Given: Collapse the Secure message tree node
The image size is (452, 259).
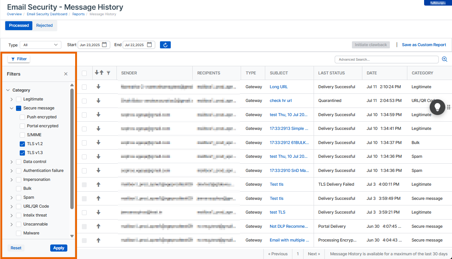Looking at the screenshot, I should (12, 108).
